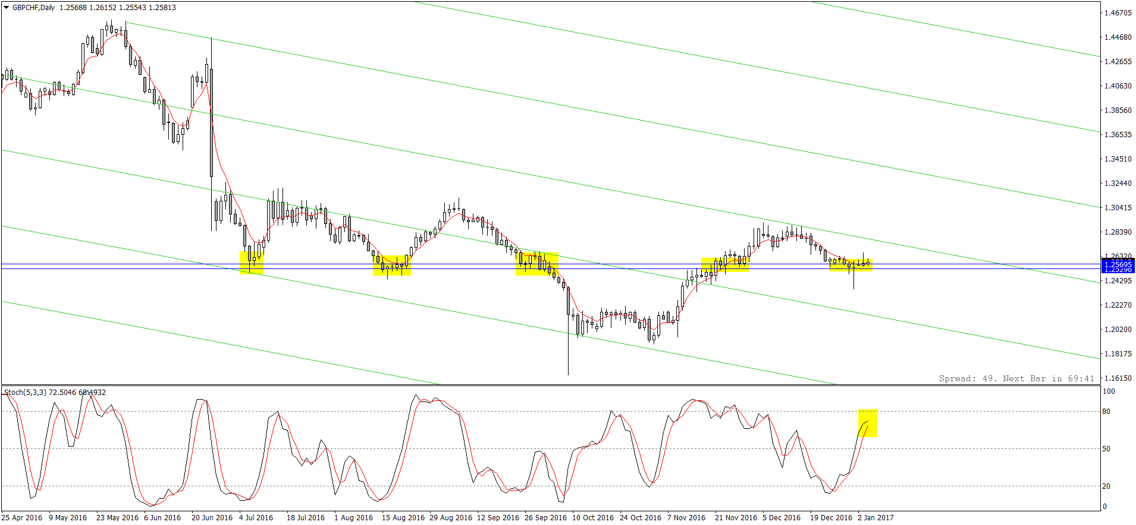The image size is (1136, 525).
Task: Select the 1.36535 price axis label
Action: [1118, 134]
